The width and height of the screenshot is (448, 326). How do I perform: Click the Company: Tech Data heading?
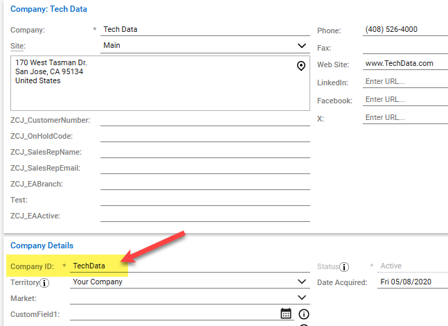pyautogui.click(x=48, y=9)
